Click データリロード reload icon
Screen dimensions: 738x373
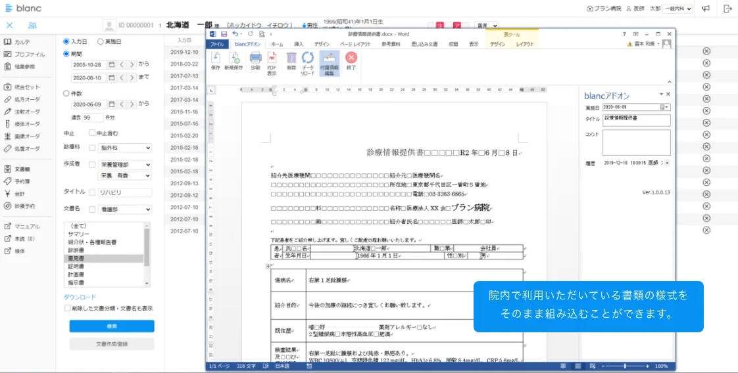point(308,64)
